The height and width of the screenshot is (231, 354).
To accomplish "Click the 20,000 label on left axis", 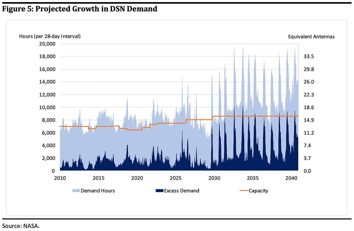I will 48,44.
